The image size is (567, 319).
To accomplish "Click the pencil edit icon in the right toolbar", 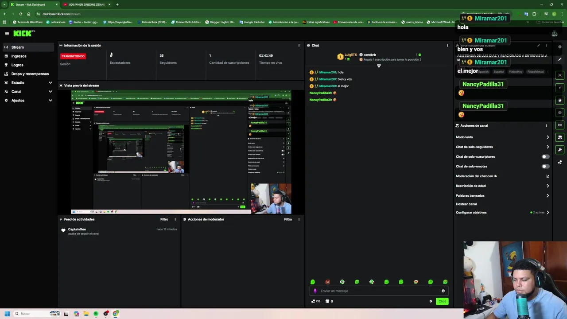I will [560, 59].
